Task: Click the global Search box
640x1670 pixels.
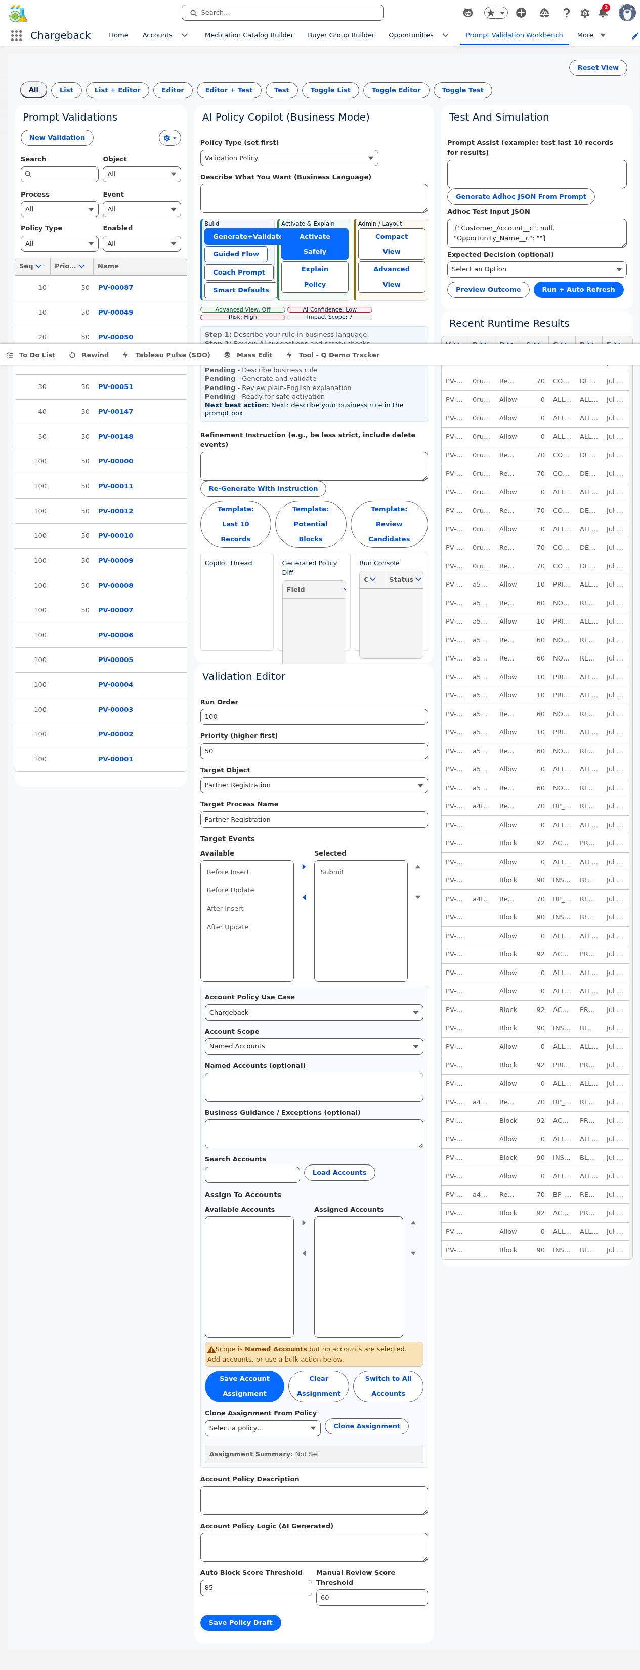Action: [282, 12]
